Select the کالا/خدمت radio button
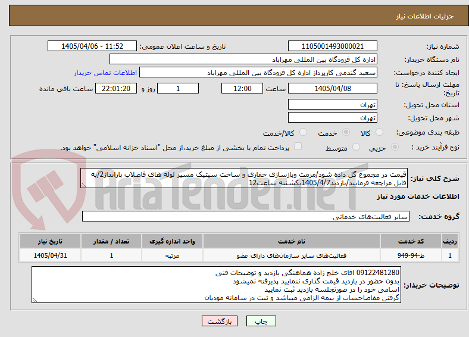The width and height of the screenshot is (469, 337). [x=304, y=132]
